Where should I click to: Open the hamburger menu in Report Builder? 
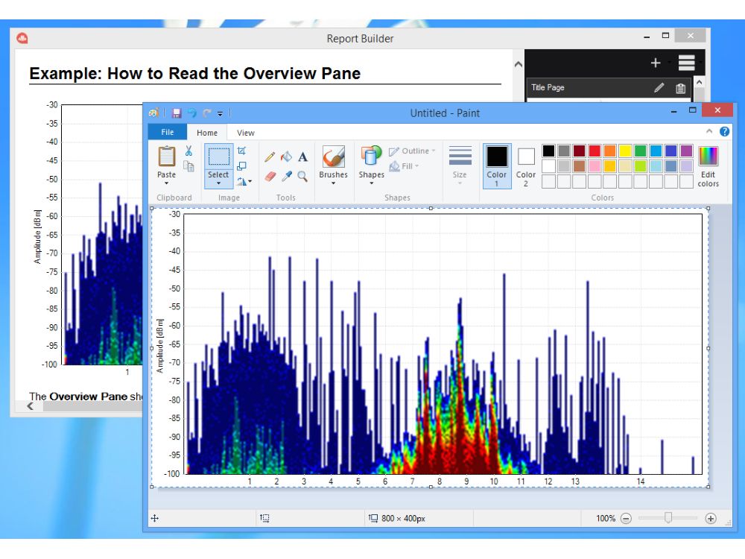687,63
